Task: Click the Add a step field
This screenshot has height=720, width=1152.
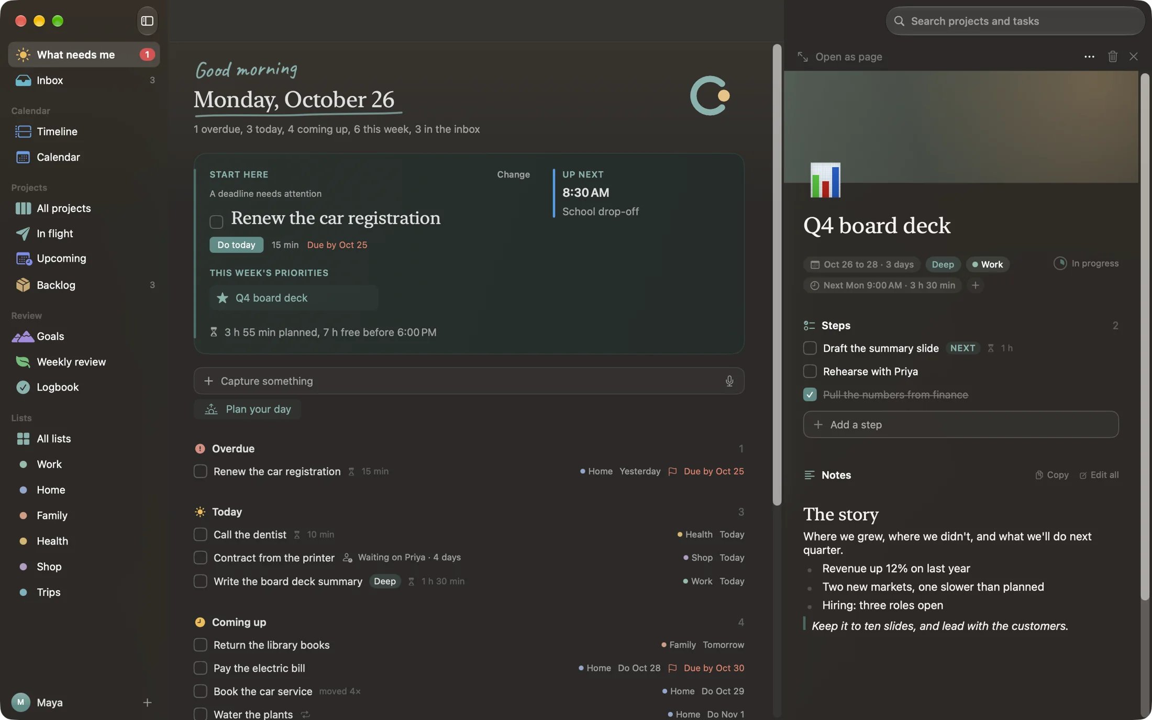Action: 960,425
